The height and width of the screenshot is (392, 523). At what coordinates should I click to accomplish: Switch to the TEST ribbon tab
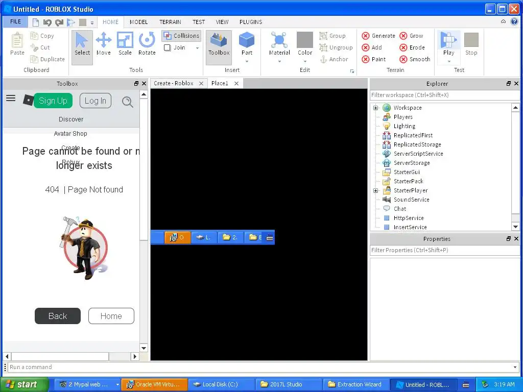tap(199, 22)
